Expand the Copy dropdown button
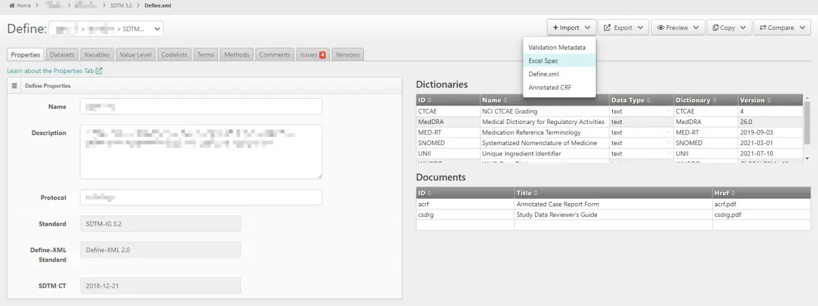 click(729, 28)
